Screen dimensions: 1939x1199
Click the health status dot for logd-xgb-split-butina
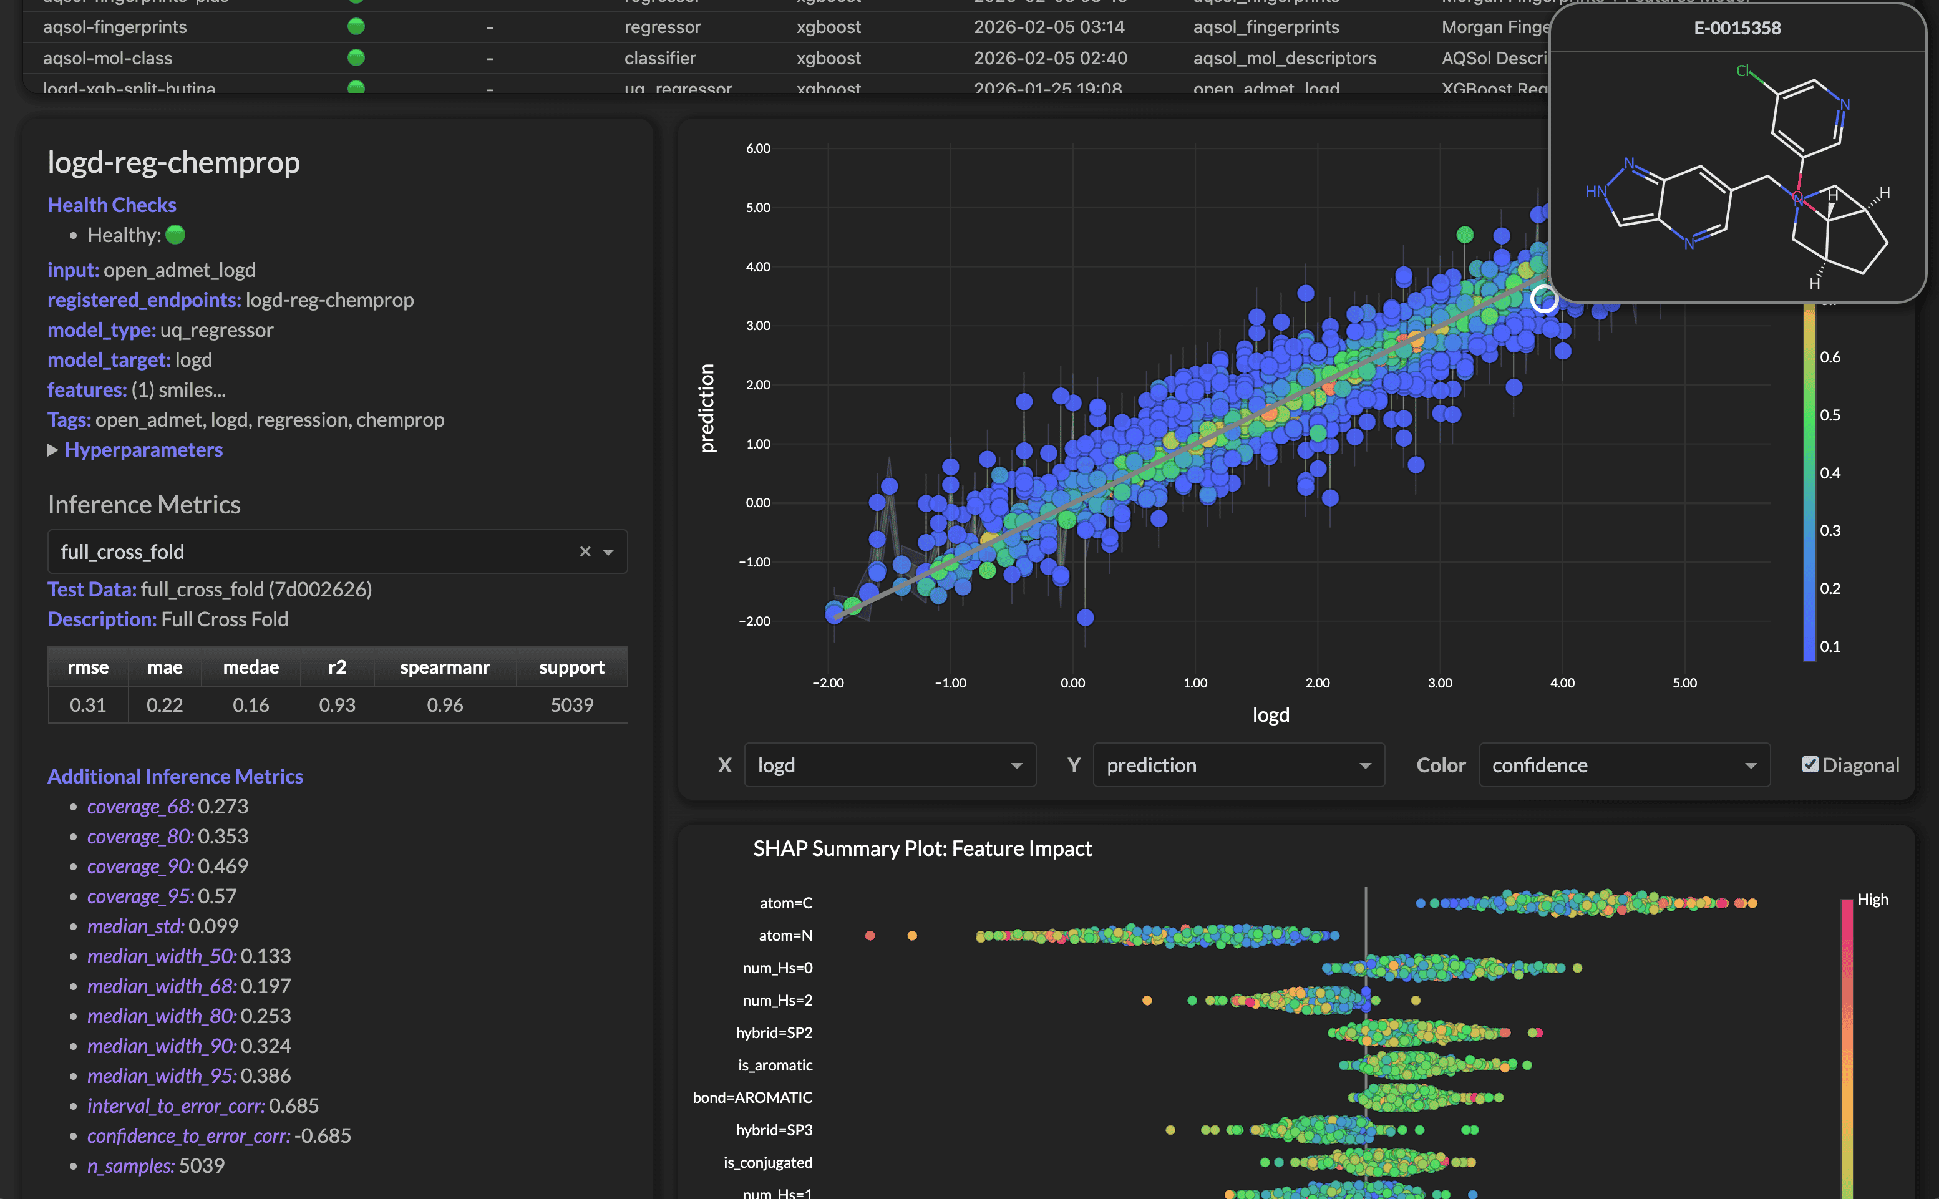click(x=356, y=88)
